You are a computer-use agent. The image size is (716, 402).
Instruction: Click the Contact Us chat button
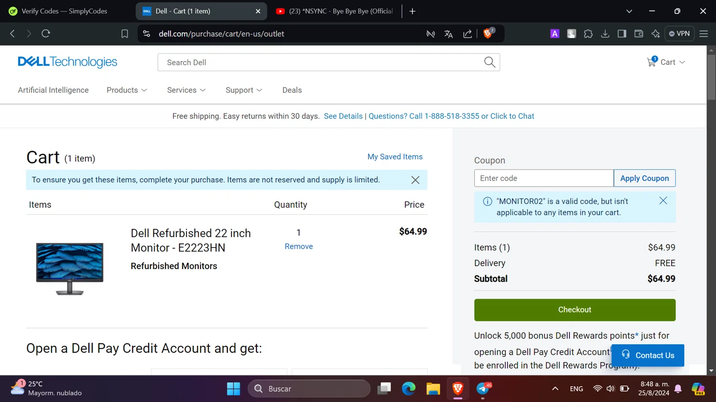pos(648,355)
